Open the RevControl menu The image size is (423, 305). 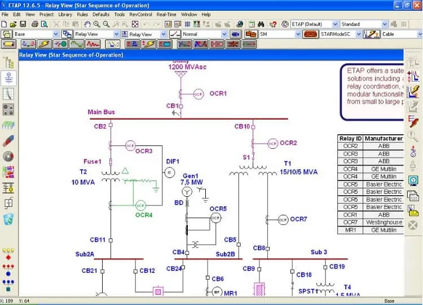(x=140, y=15)
